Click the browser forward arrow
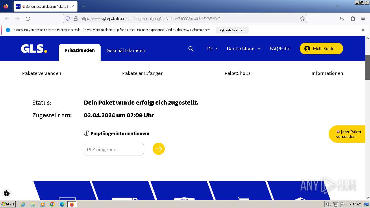The width and height of the screenshot is (370, 208). tap(17, 18)
